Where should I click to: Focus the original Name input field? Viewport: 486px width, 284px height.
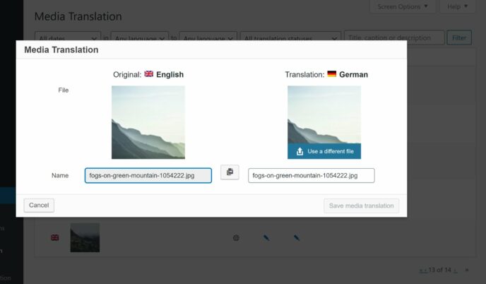(148, 175)
